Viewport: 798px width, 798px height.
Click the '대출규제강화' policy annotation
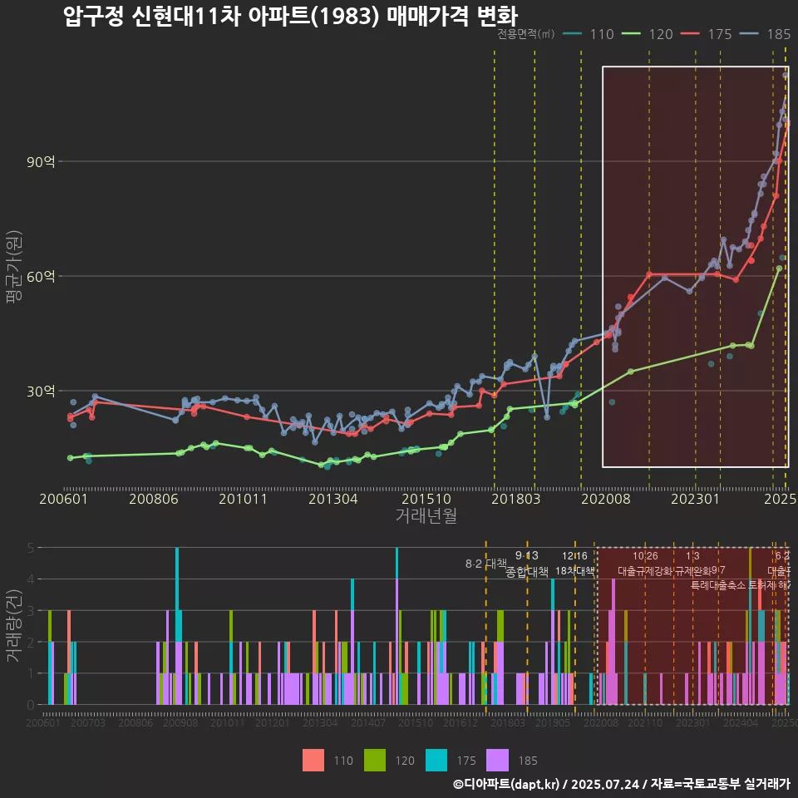[645, 571]
